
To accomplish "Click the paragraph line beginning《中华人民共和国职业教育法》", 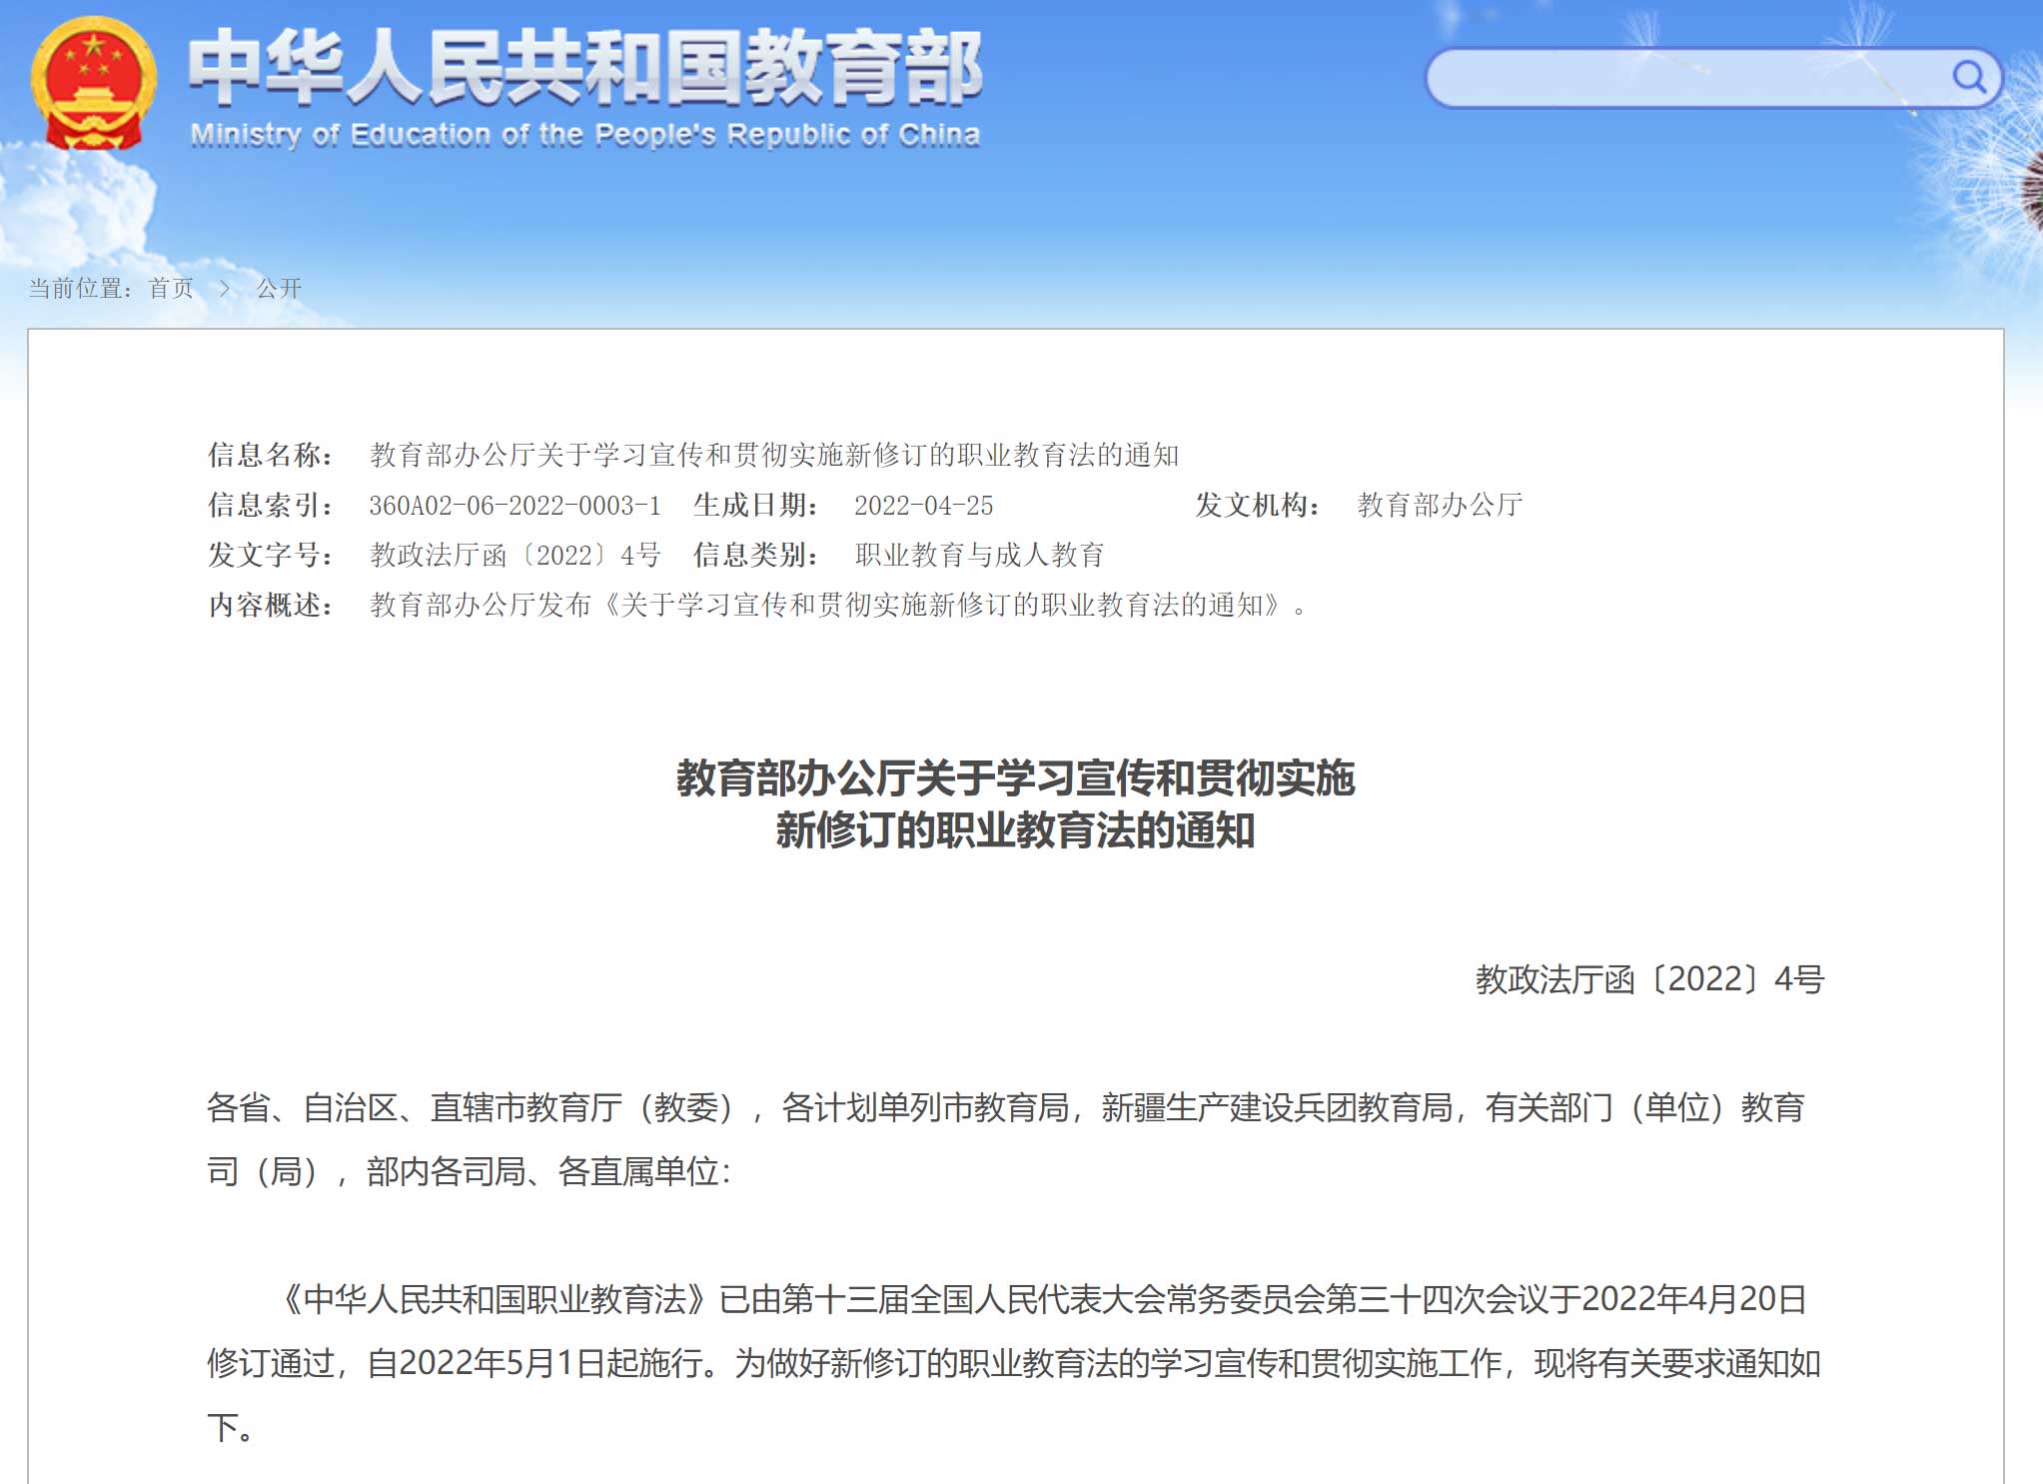I will click(x=1039, y=1299).
